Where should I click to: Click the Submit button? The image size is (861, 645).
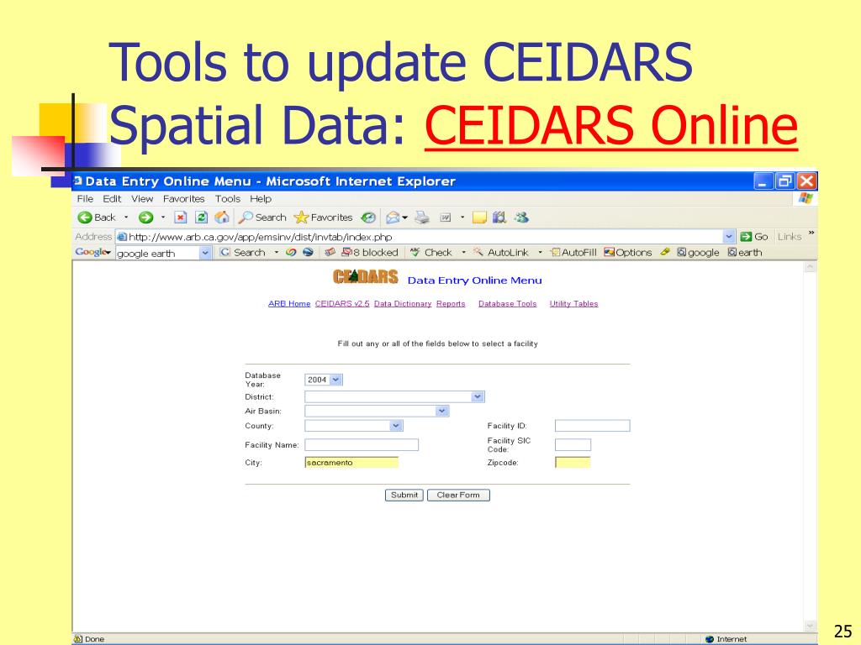(x=404, y=496)
